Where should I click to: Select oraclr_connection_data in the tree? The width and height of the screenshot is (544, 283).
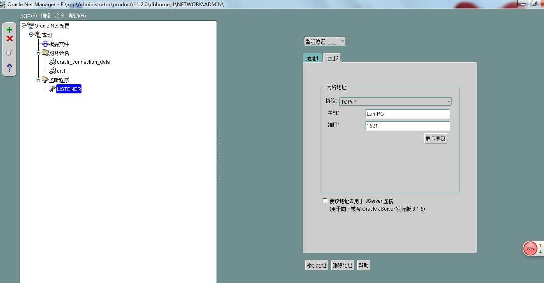[x=83, y=62]
